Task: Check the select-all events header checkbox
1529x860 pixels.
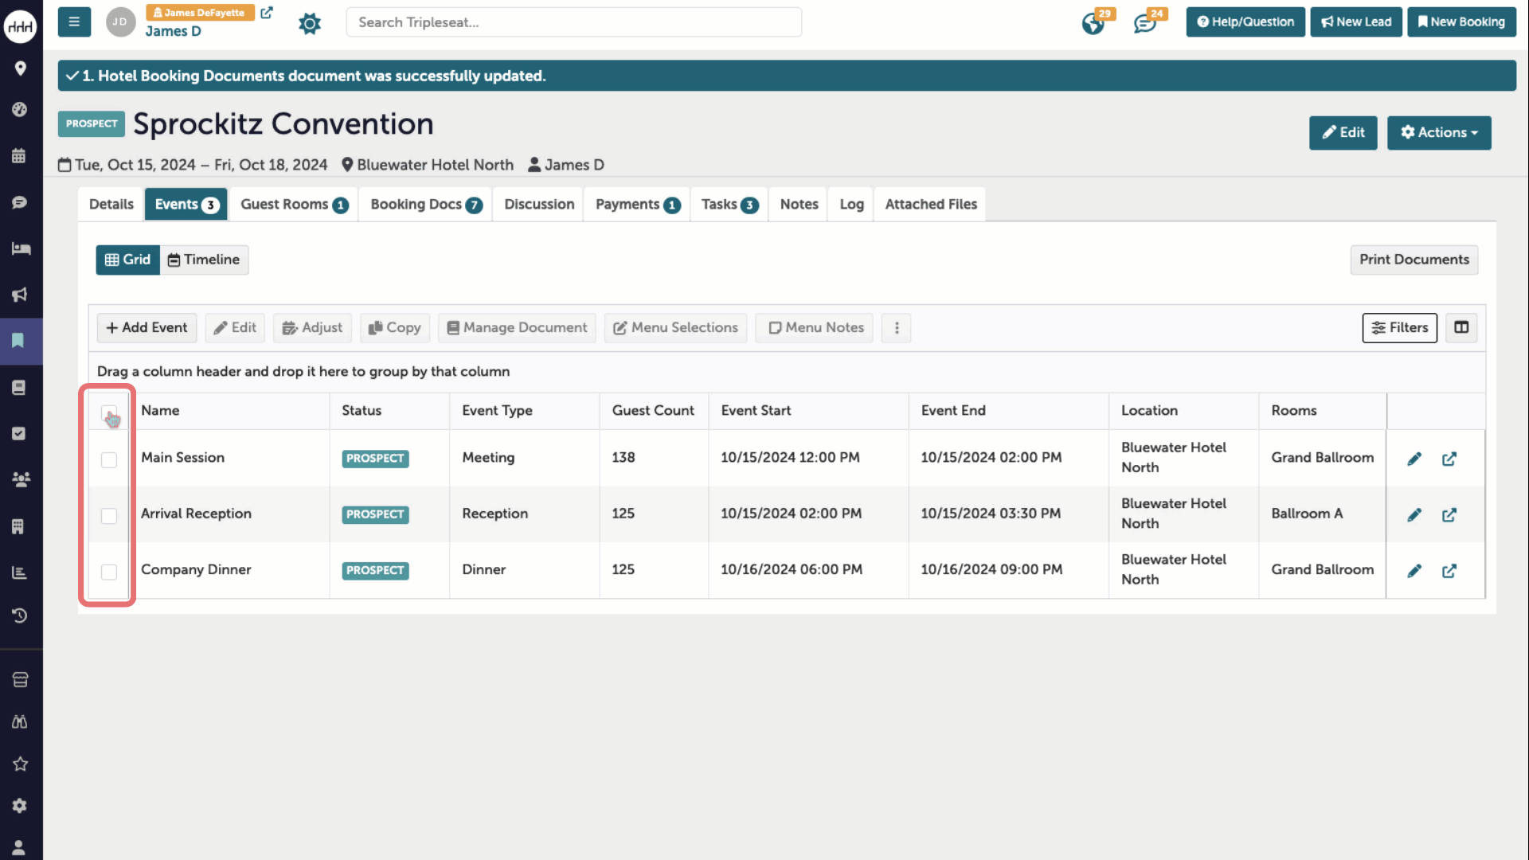Action: 109,412
